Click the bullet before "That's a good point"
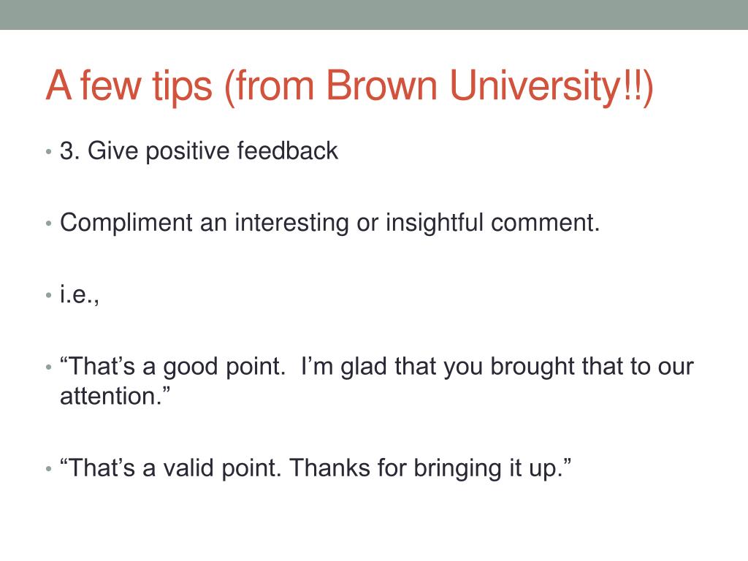748x561 pixels. pos(48,367)
